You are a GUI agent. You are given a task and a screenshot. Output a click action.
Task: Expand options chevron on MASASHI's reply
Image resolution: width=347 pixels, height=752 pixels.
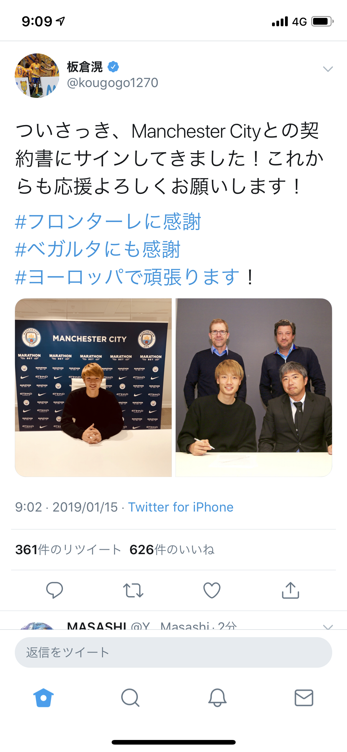point(328,627)
